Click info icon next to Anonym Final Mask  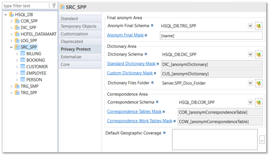(x=146, y=35)
